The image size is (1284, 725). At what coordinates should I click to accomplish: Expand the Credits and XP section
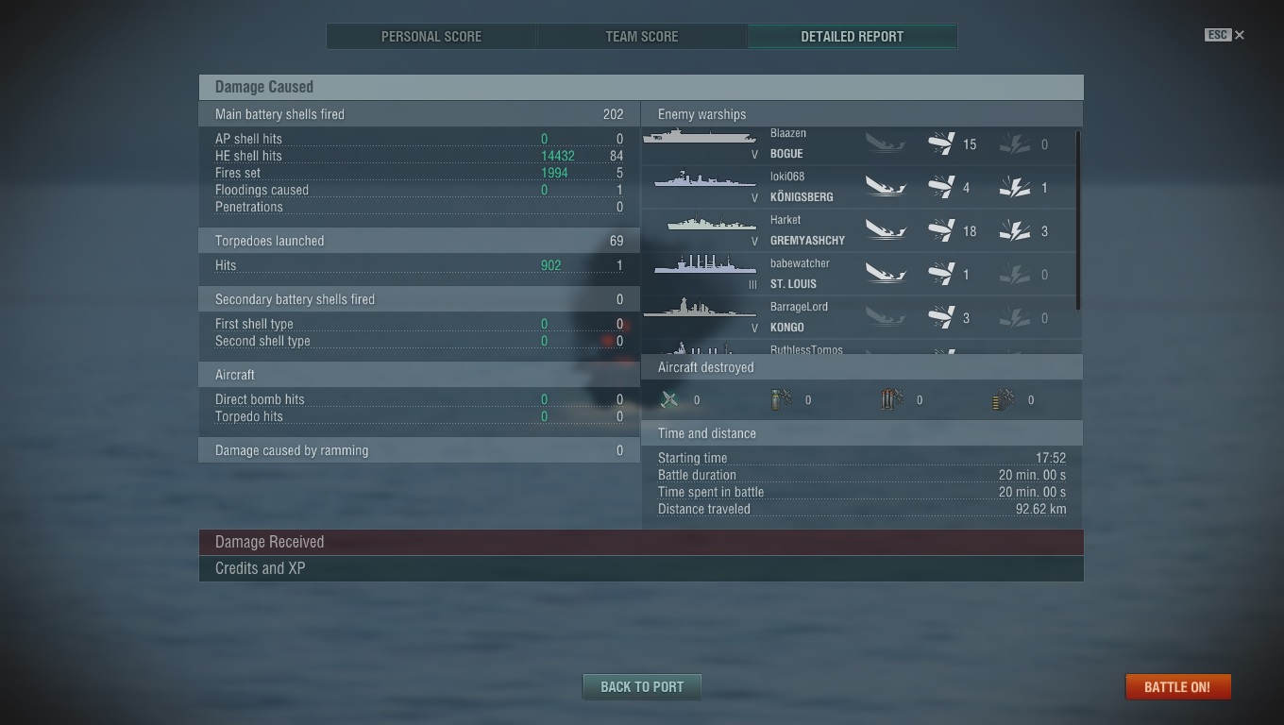coord(641,568)
